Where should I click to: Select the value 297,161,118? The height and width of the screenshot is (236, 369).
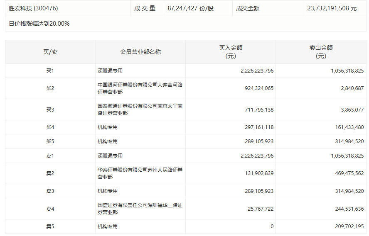(x=259, y=127)
